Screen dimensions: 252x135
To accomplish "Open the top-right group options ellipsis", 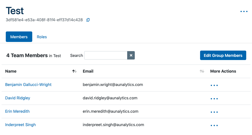I will coord(244,11).
